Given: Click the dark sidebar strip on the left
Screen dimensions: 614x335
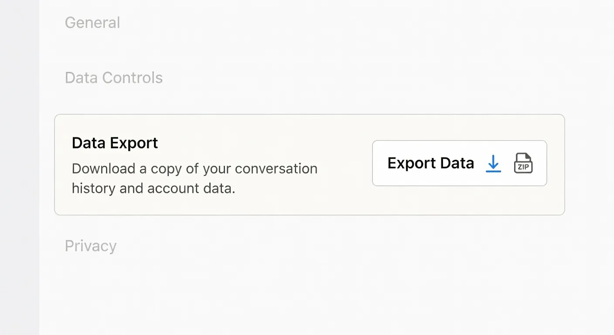Looking at the screenshot, I should [x=20, y=167].
